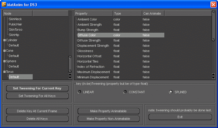Select the PubicHair tree node
The height and width of the screenshot is (128, 218).
[15, 24]
